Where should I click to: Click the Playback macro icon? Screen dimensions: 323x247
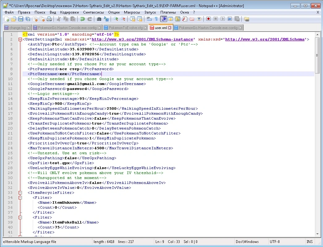click(223, 19)
